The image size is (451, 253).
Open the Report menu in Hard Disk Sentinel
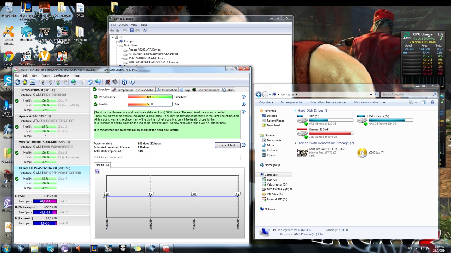click(x=45, y=76)
